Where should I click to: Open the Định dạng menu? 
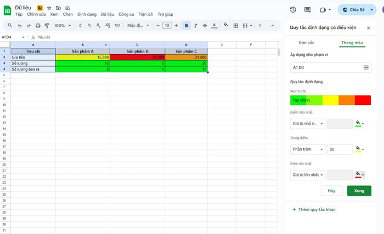click(x=87, y=14)
